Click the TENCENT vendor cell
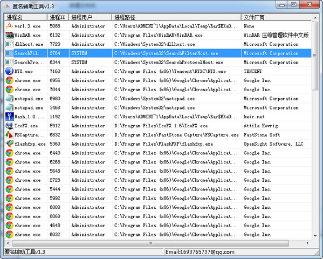The width and height of the screenshot is (323, 259). [276, 71]
